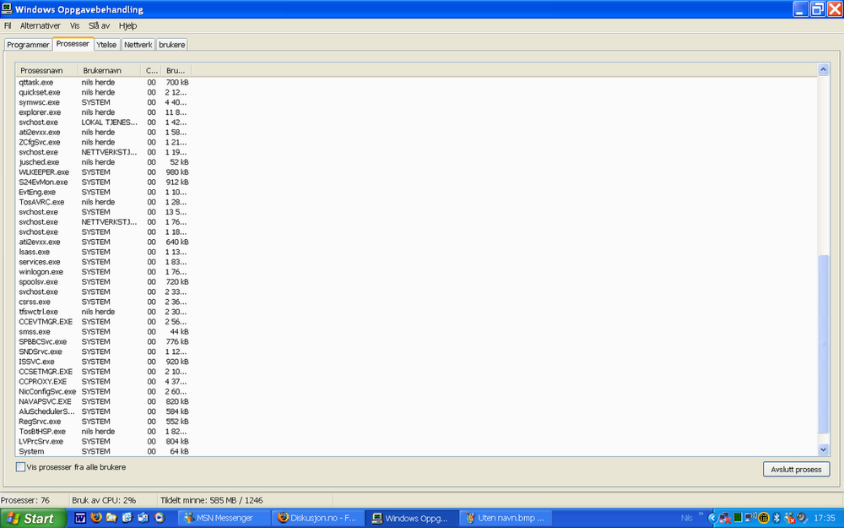This screenshot has width=844, height=528.
Task: Select the System process row
Action: [x=103, y=451]
